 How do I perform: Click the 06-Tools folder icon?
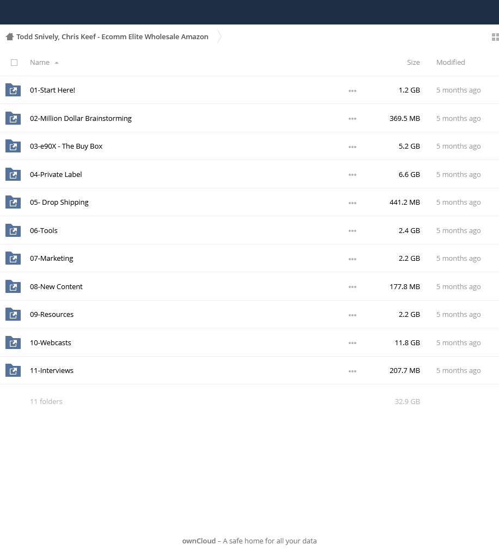(x=13, y=230)
